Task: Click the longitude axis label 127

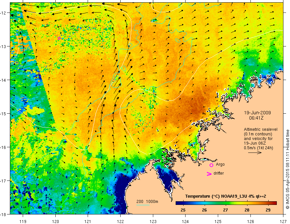Action: [x=283, y=221]
